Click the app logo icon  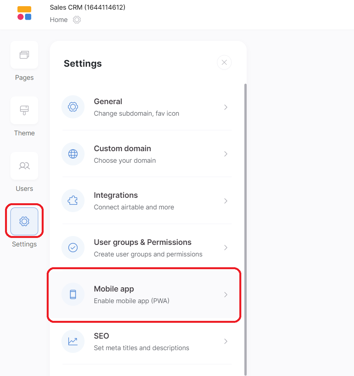point(24,13)
